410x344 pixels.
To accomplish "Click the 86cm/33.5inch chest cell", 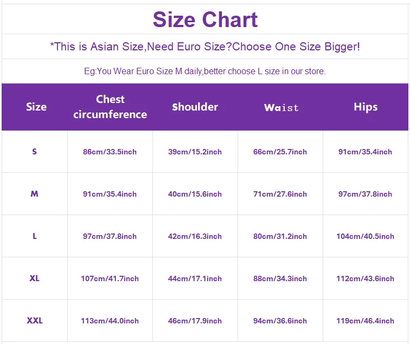I will point(110,152).
